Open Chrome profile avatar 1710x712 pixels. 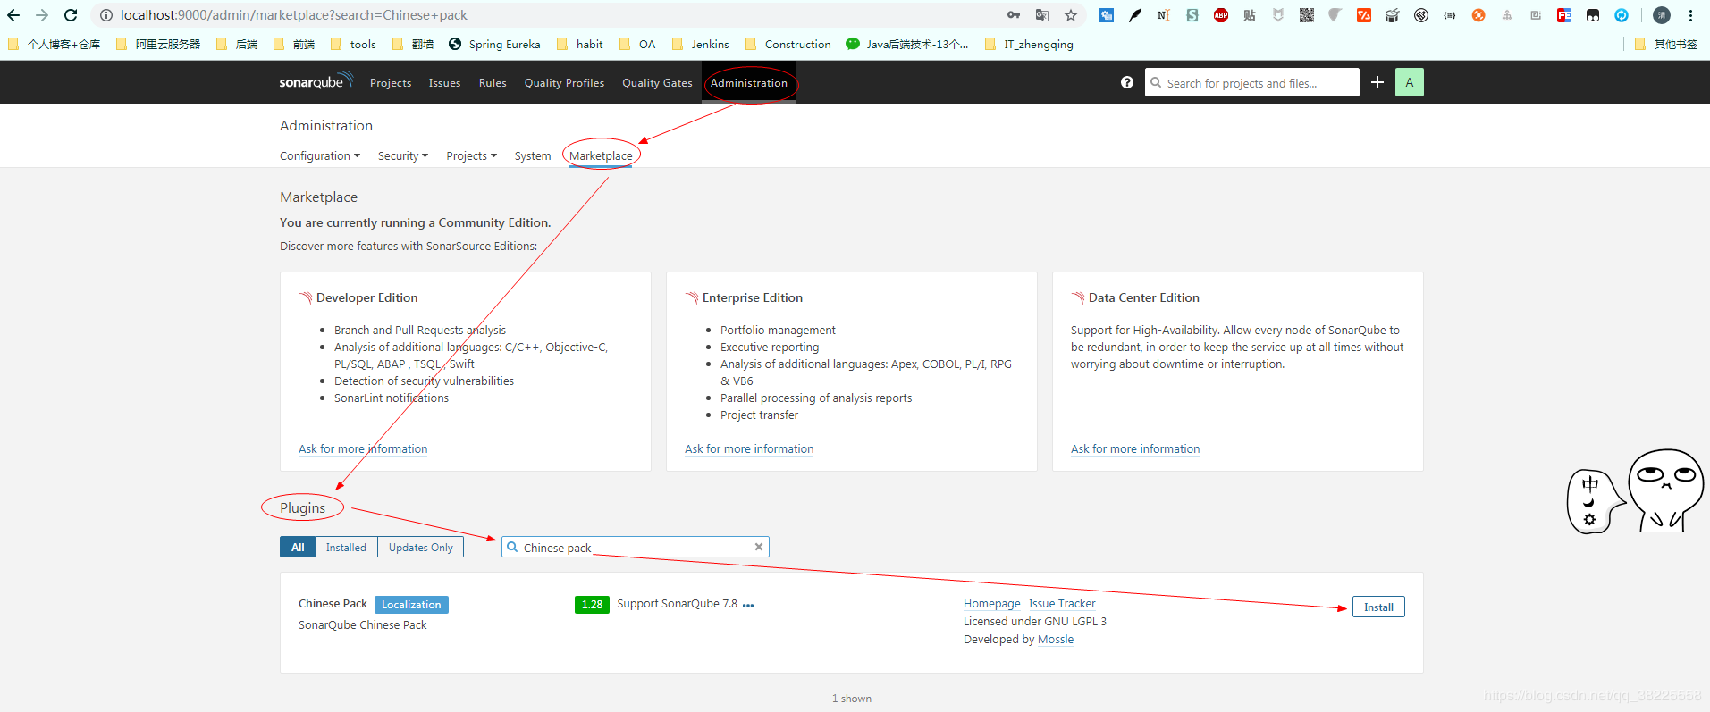coord(1662,15)
